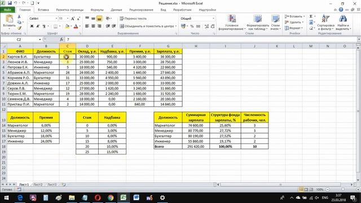Screen dimensions: 361x203
Task: Increase indent icon in alignment group
Action: click(114, 27)
